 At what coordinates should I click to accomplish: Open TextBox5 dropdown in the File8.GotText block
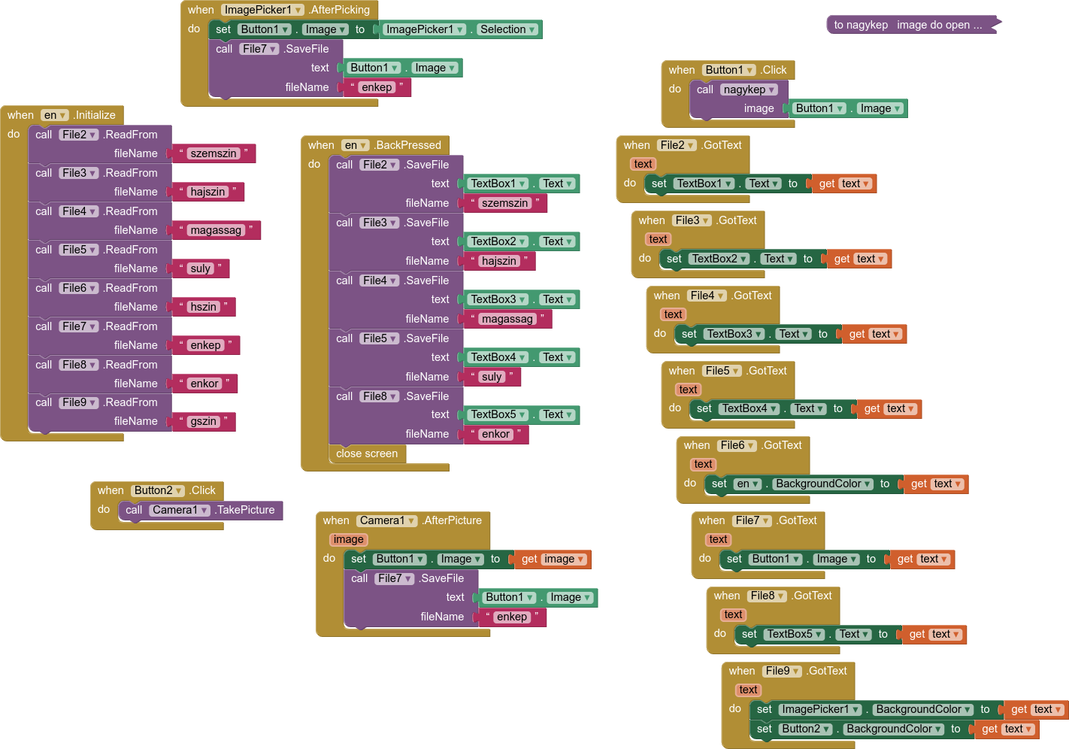point(795,634)
